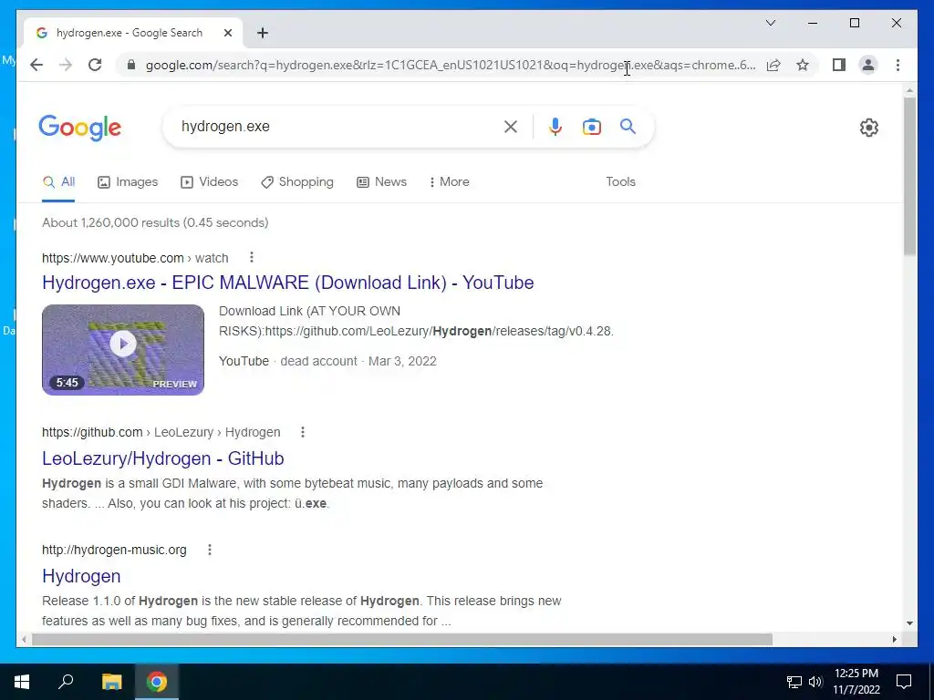Bookmark this page with the star icon
The width and height of the screenshot is (934, 700).
tap(803, 65)
